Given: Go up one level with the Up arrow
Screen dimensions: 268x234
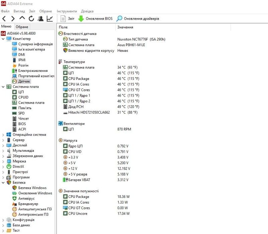Looking at the screenshot, I should pos(22,18).
